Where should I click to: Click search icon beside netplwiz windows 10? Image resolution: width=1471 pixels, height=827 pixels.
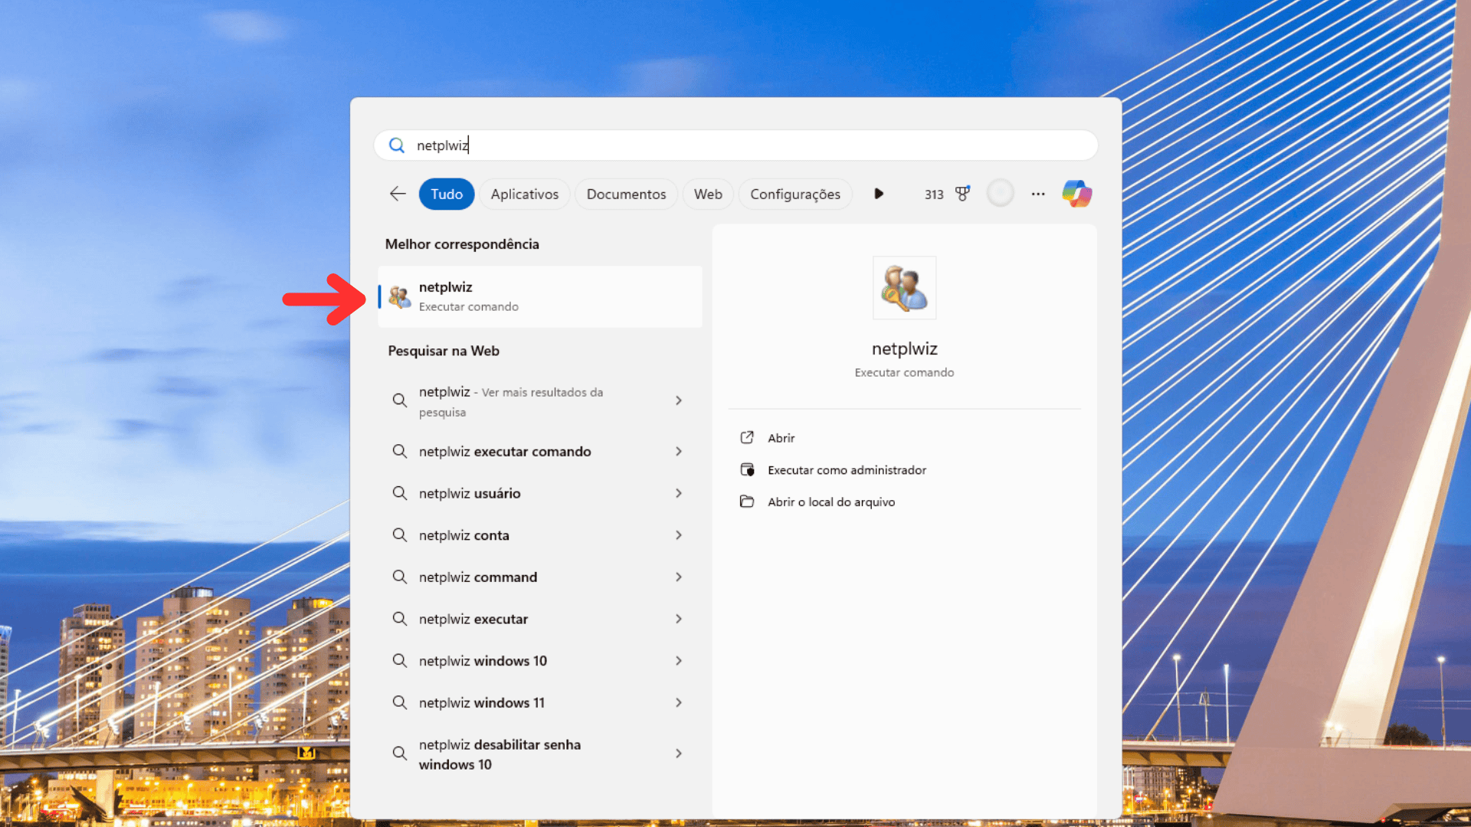tap(400, 661)
